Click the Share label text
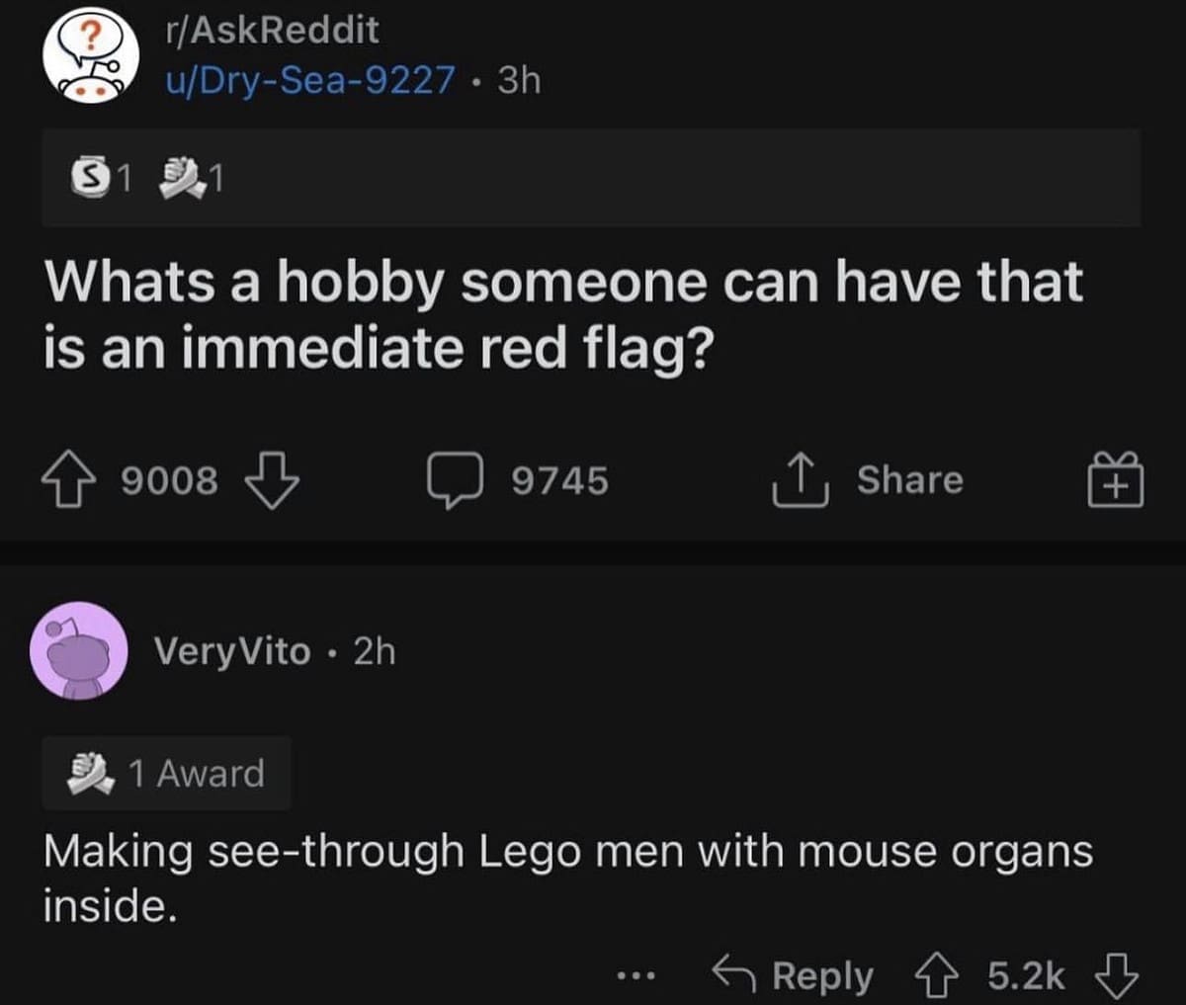Image resolution: width=1186 pixels, height=1005 pixels. [909, 480]
